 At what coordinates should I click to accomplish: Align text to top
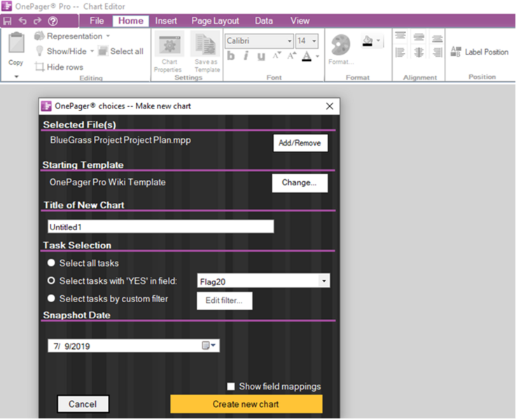click(x=400, y=36)
